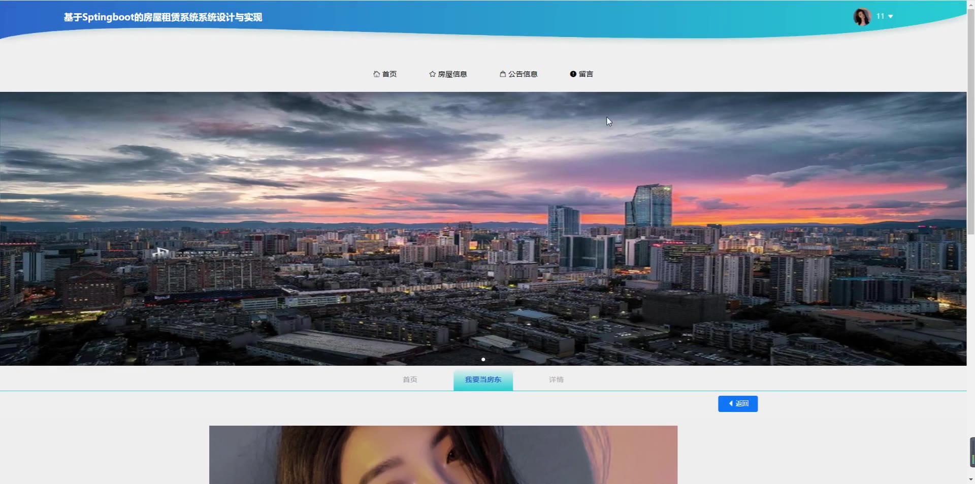Switch to the 详情 tab
This screenshot has height=484, width=975.
[556, 379]
